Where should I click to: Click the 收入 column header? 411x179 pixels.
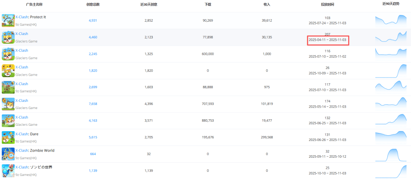click(267, 5)
